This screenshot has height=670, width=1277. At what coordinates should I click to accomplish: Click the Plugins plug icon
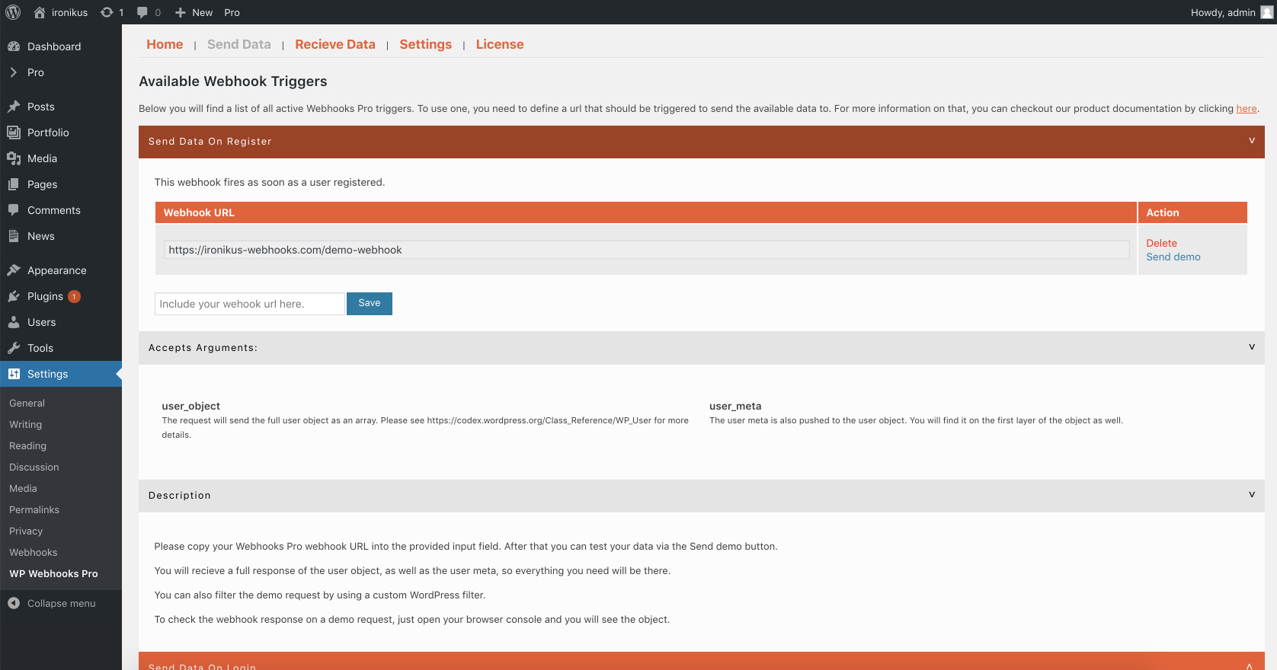point(14,296)
